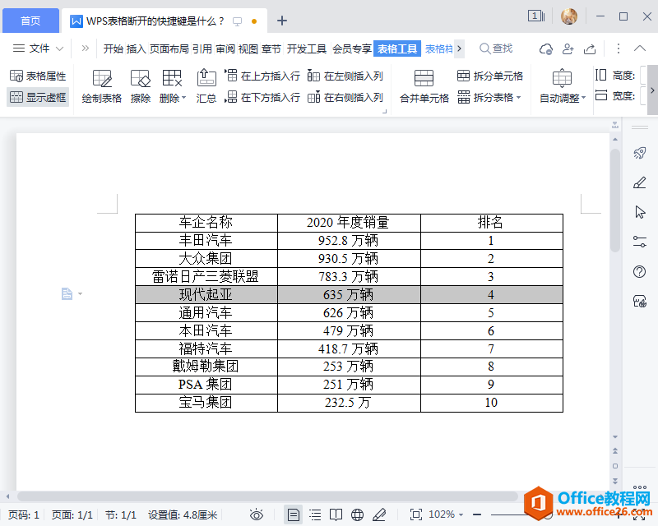Viewport: 658px width, 526px height.
Task: Switch to the 插入 tab
Action: pos(136,49)
